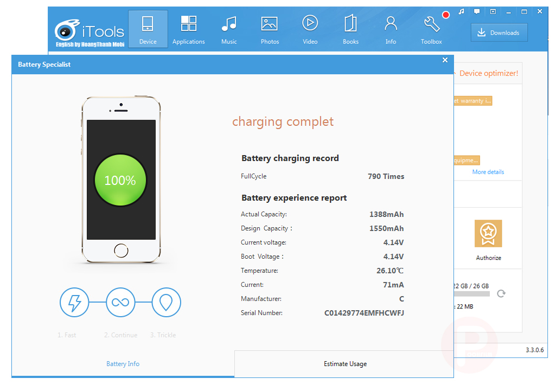Click the orange warranty info tag
Image resolution: width=556 pixels, height=391 pixels.
pos(472,101)
